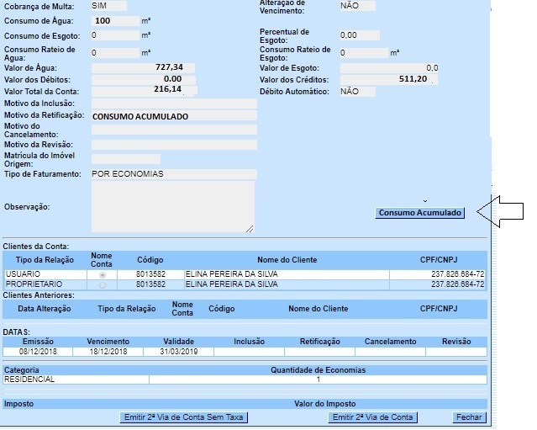
Task: Click the Matrícula do Imóvel Origem field
Action: pos(124,159)
